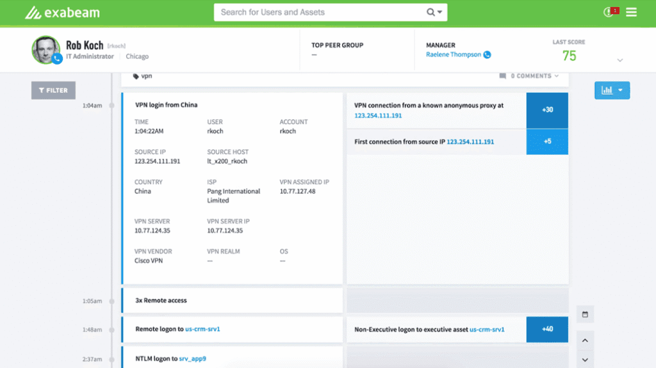Select the 1:04am timeline marker
This screenshot has width=656, height=368.
pyautogui.click(x=111, y=106)
